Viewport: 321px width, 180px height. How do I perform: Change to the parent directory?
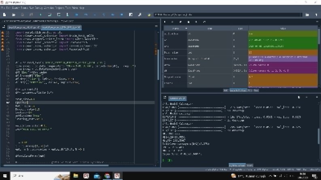[316, 15]
